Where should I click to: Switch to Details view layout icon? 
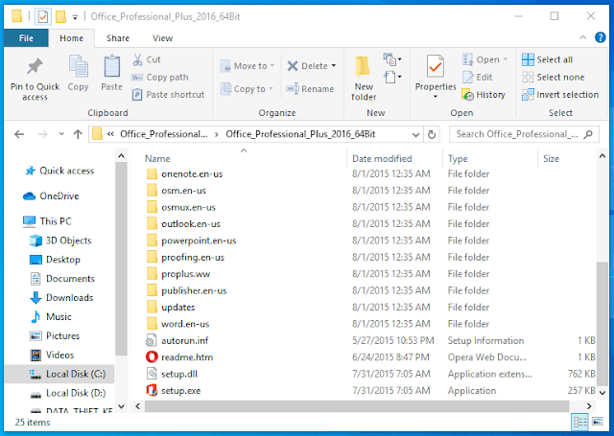(579, 422)
